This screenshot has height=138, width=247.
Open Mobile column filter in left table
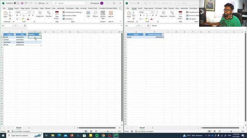point(40,34)
